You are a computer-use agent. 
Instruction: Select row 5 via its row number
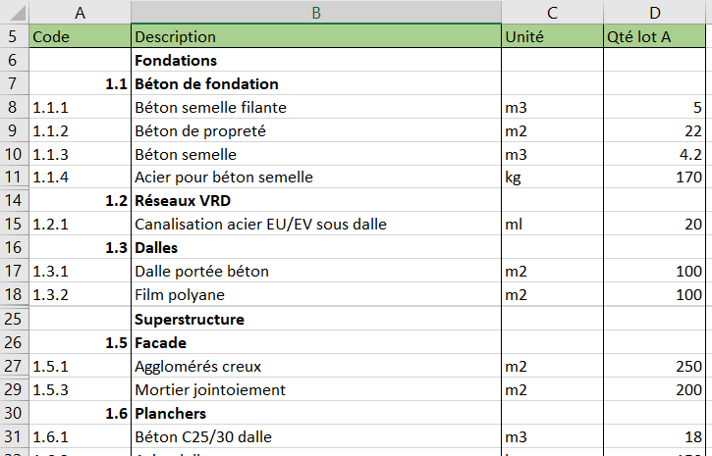tap(14, 37)
